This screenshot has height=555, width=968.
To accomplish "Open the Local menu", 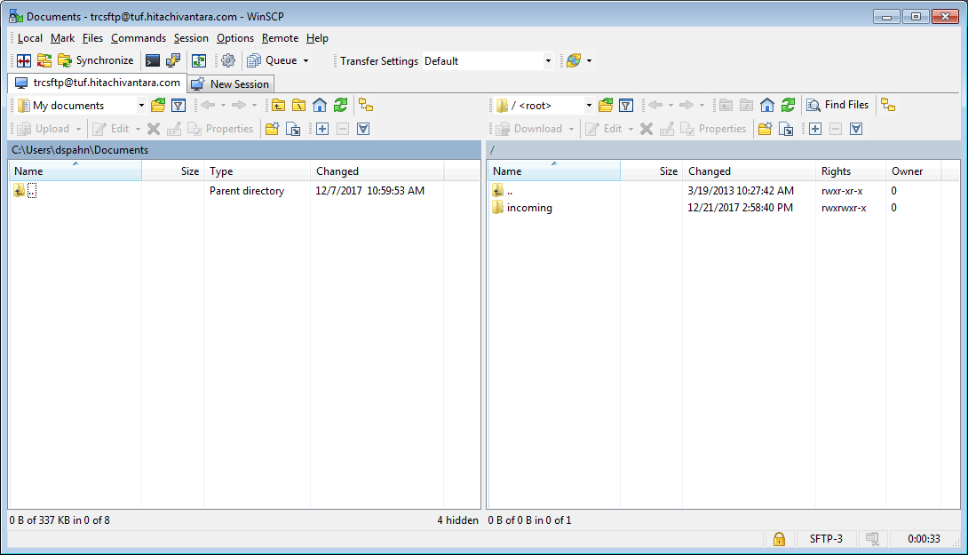I will 29,38.
